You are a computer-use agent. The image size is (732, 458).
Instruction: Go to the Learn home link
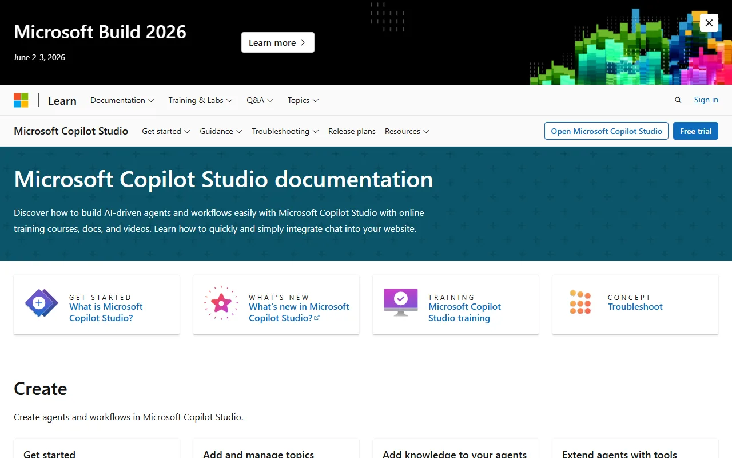(x=62, y=101)
